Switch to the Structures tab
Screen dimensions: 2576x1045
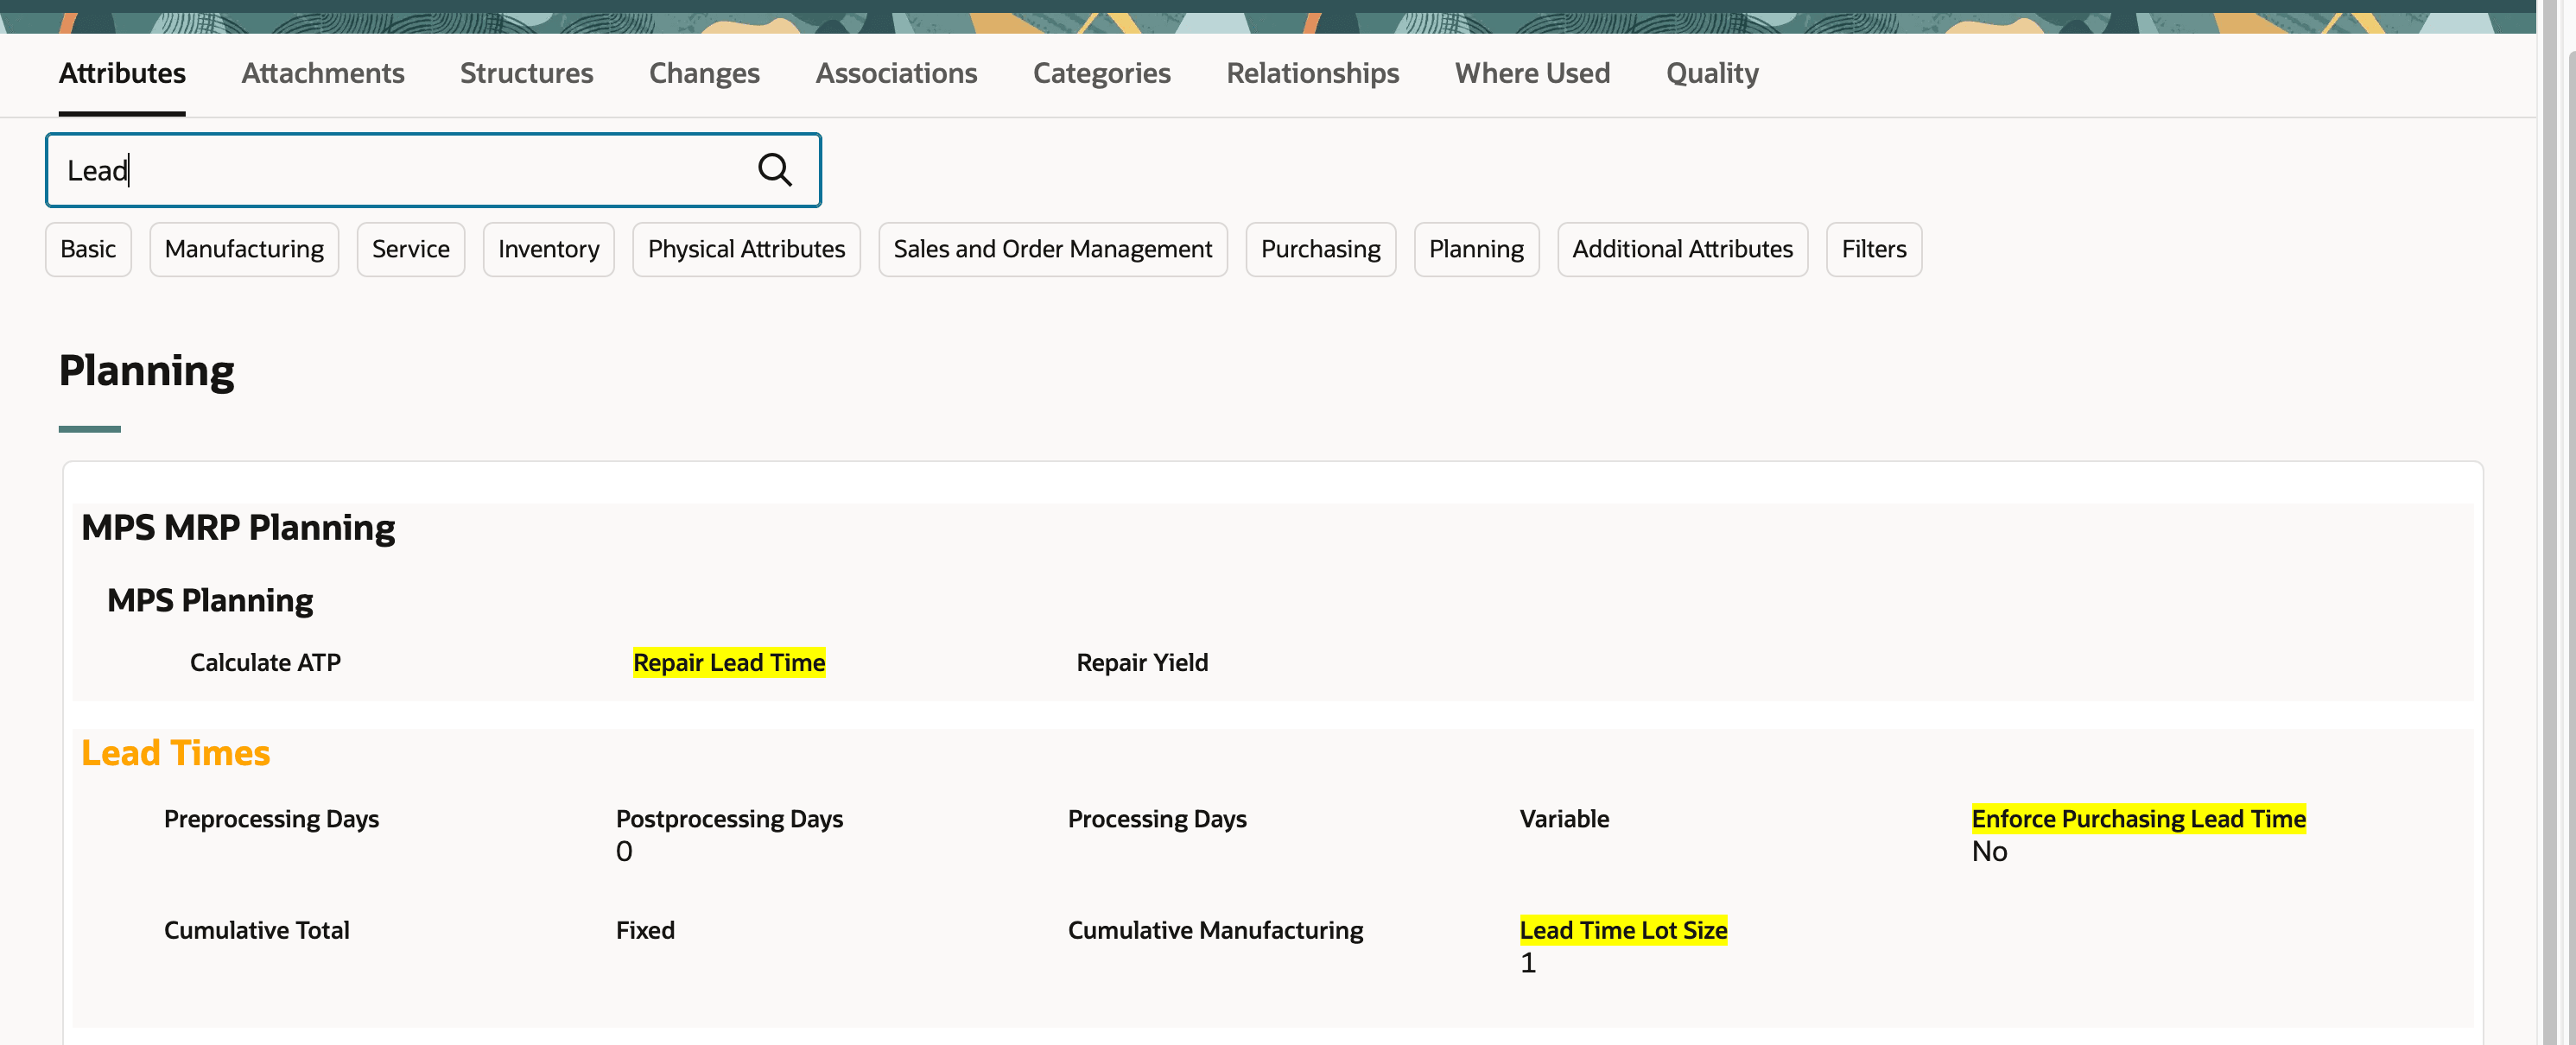point(526,73)
